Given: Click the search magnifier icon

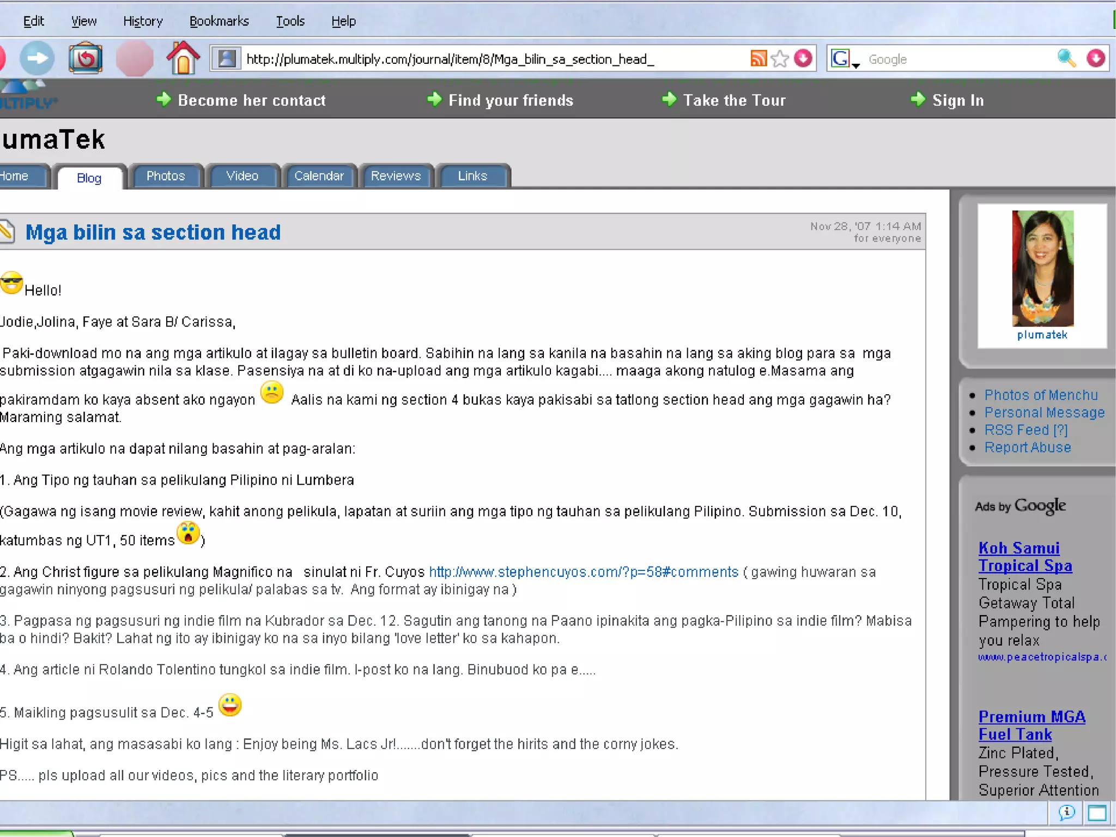Looking at the screenshot, I should click(x=1066, y=58).
